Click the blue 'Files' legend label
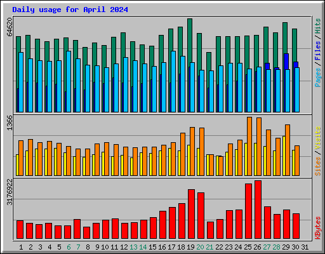Screen dimensions: 325x254 318,51
